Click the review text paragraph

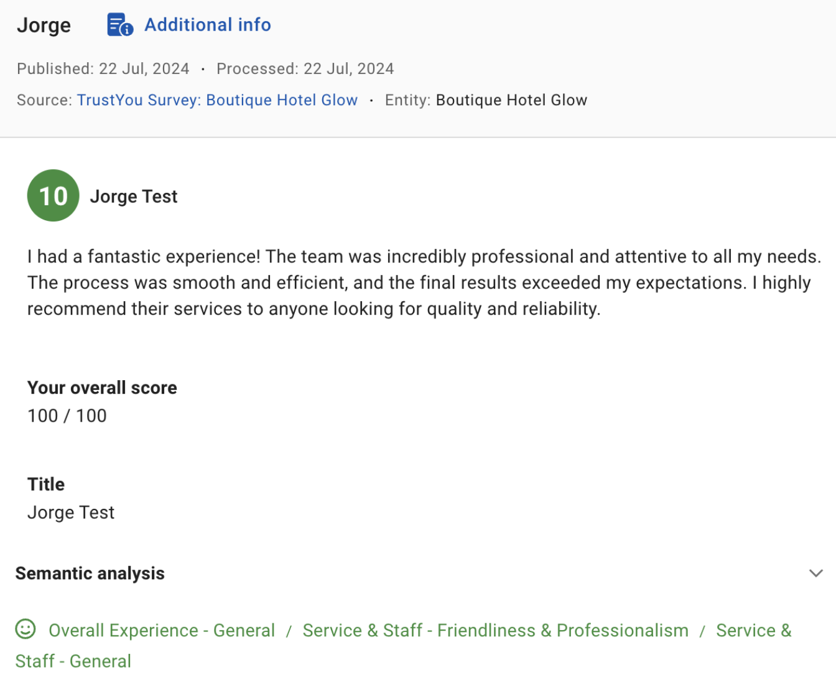[425, 282]
